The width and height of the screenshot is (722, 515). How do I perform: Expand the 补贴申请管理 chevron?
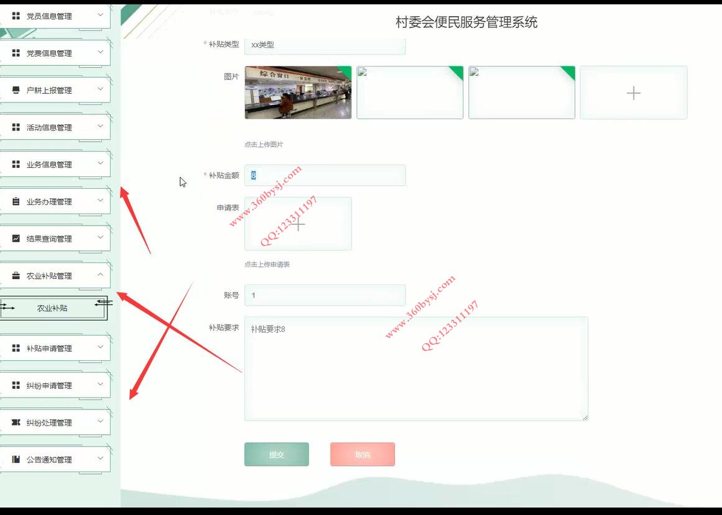[100, 347]
